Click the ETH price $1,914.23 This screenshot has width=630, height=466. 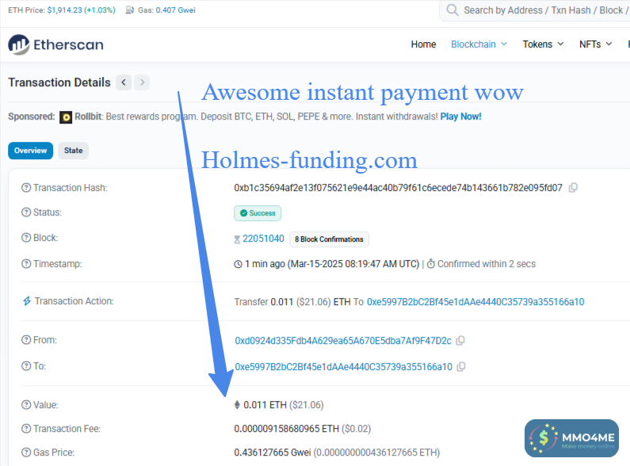point(65,10)
